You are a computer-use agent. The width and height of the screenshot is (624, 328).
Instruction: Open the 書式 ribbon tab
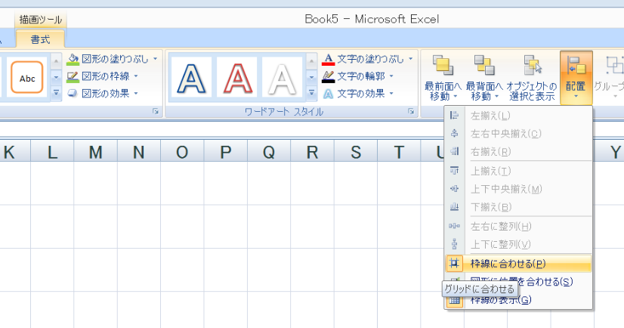(x=40, y=39)
